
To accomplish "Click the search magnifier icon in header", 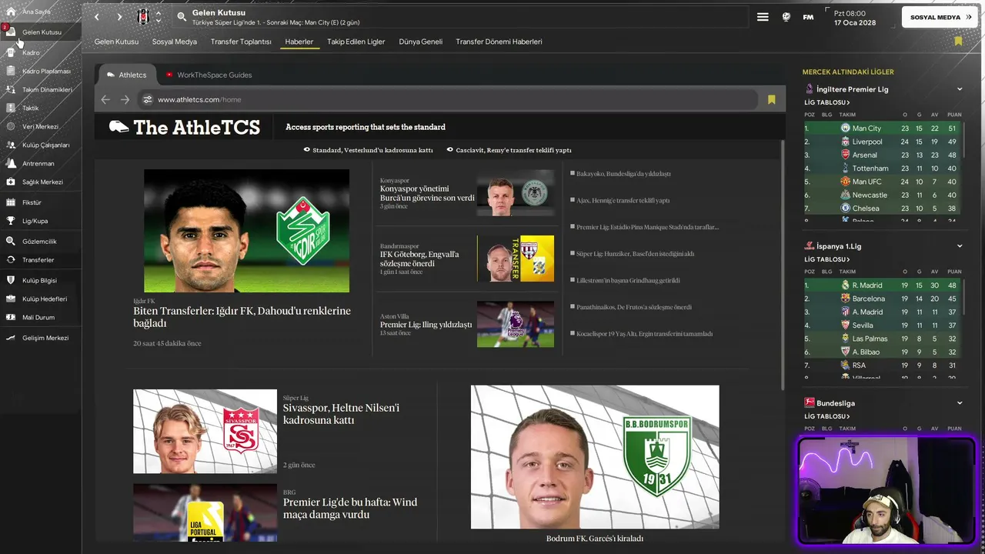I will point(182,17).
